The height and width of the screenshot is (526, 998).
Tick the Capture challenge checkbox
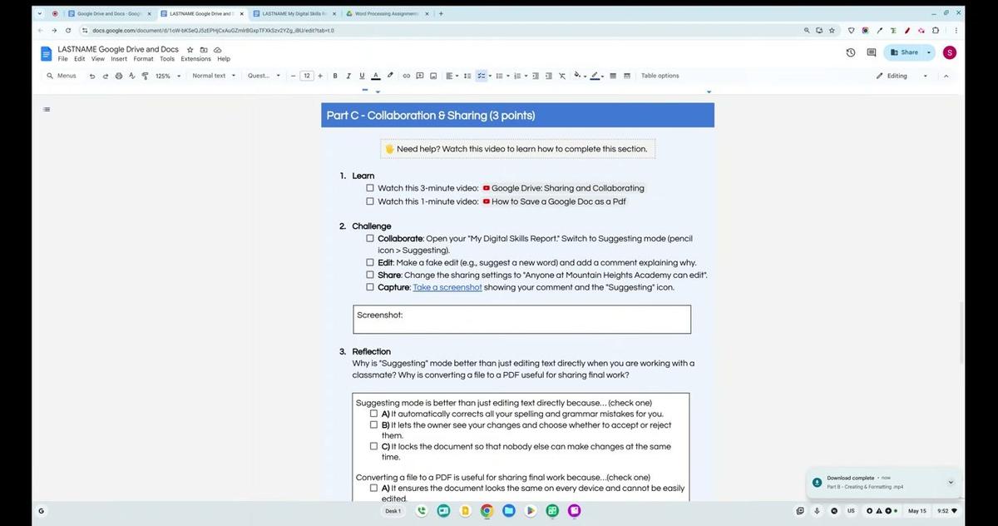(x=370, y=287)
